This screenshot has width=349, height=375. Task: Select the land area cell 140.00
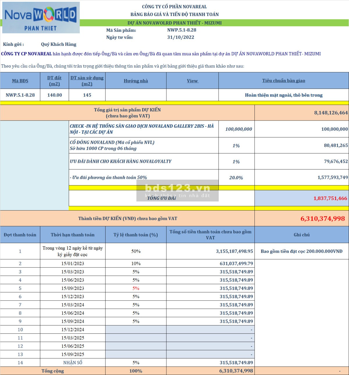click(x=55, y=95)
